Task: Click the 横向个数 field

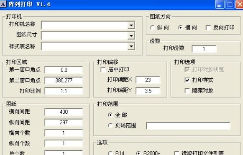Action: click(x=64, y=133)
